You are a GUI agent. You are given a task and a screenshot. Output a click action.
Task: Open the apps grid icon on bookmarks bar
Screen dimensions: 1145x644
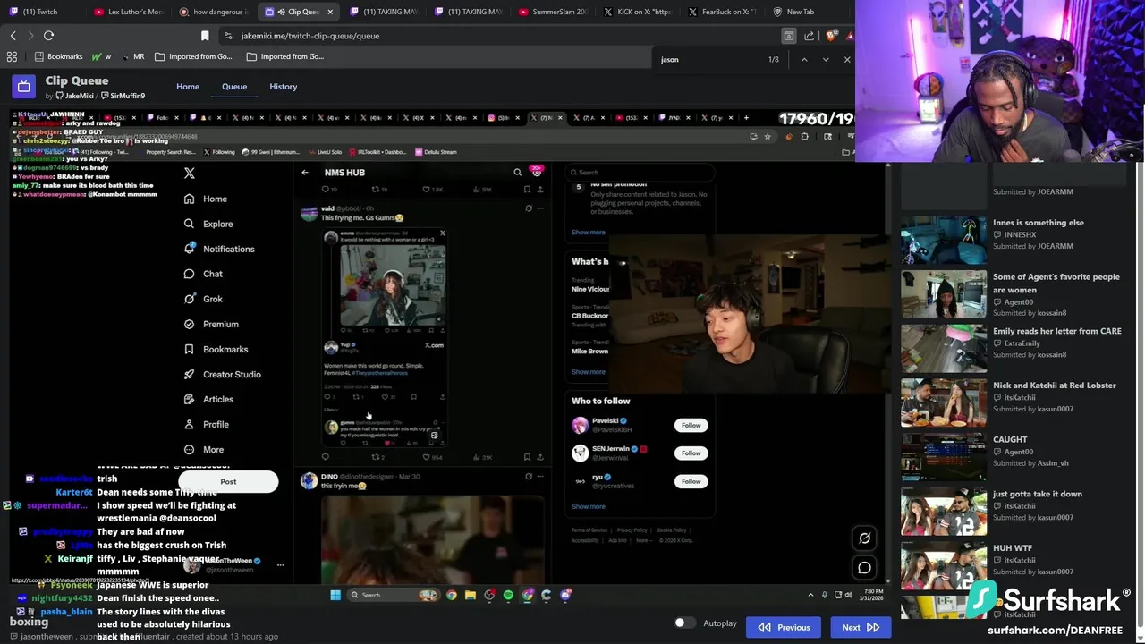tap(12, 56)
